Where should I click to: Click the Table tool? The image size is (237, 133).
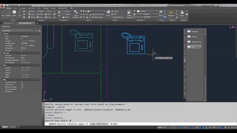coord(66,17)
